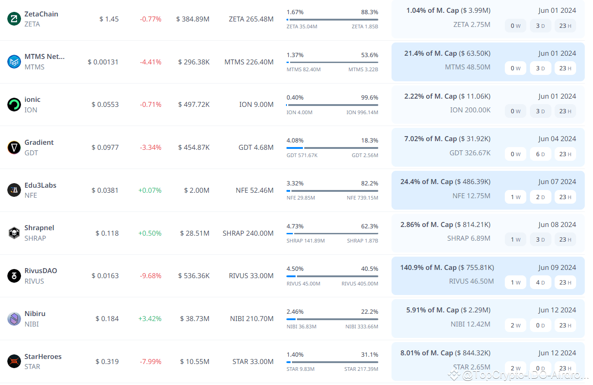Click the ZetaChain 3 D countdown box

540,26
